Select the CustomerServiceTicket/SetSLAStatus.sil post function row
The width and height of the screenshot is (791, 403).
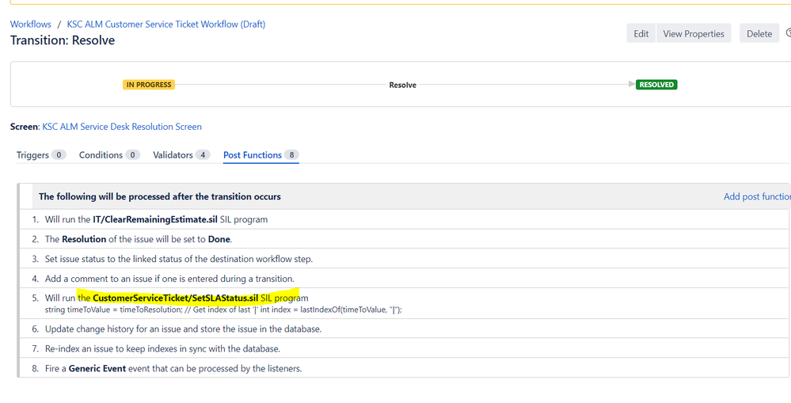[404, 303]
